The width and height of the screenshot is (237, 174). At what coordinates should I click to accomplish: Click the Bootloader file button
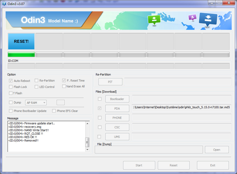point(117,99)
